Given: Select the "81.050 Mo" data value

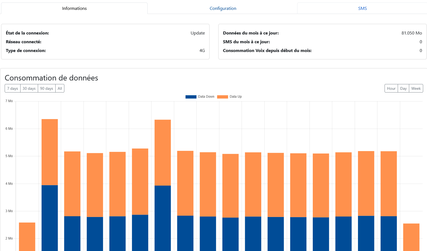Looking at the screenshot, I should [x=412, y=33].
